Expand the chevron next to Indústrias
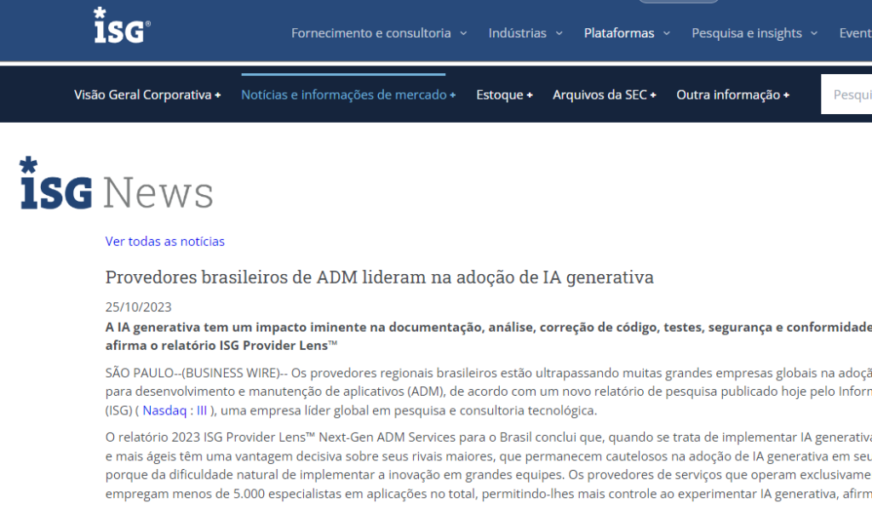The width and height of the screenshot is (872, 509). (559, 34)
